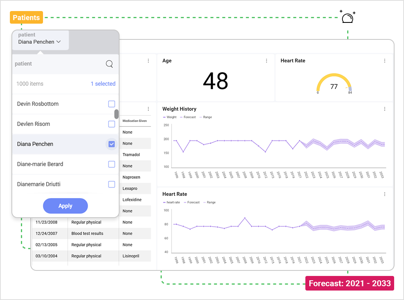Select the Diane-marie Berard checkbox
The image size is (404, 300).
pyautogui.click(x=111, y=164)
